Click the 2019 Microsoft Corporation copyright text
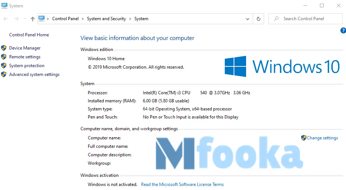This screenshot has height=190, width=346. [x=136, y=67]
